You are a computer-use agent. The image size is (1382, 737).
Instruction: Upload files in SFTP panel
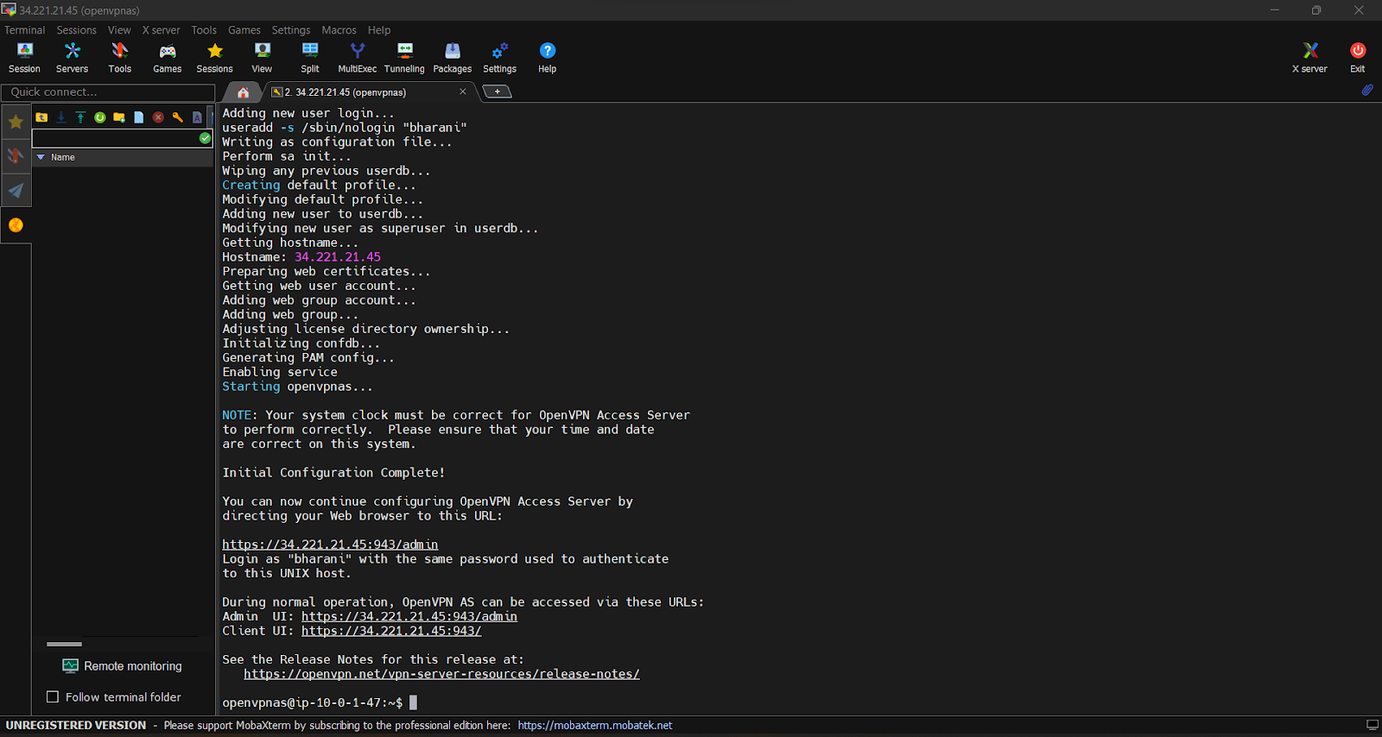point(80,117)
